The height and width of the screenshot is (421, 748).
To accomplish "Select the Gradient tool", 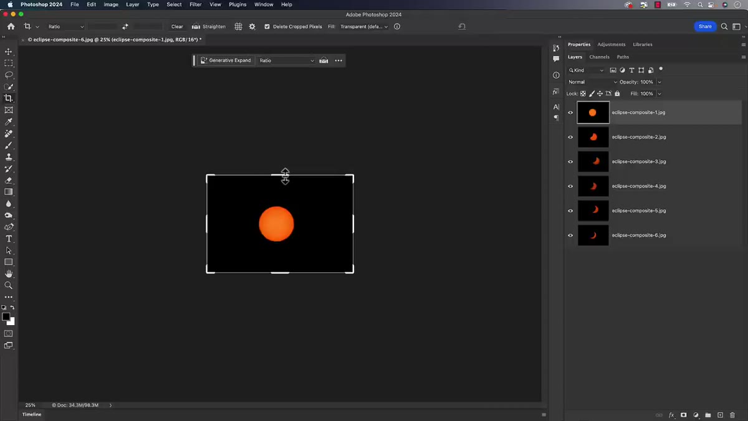I will [x=9, y=192].
